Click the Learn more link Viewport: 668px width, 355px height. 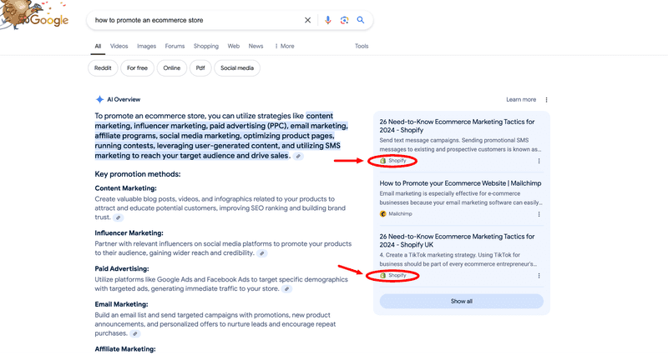(x=521, y=99)
